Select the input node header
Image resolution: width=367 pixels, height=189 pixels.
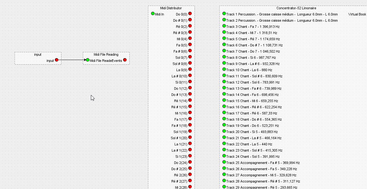(x=38, y=54)
